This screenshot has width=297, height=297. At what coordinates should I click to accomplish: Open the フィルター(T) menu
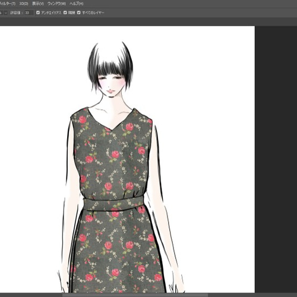tap(8, 4)
